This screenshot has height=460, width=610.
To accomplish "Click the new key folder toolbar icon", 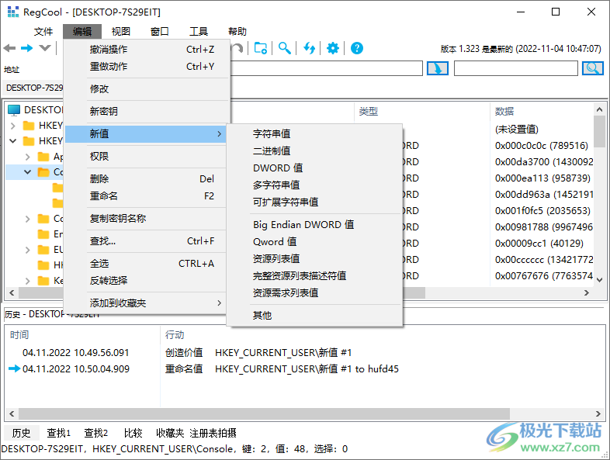I will click(x=261, y=48).
